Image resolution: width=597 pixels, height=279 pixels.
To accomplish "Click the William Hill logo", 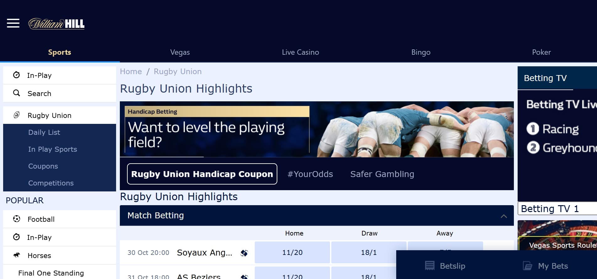I will click(56, 24).
